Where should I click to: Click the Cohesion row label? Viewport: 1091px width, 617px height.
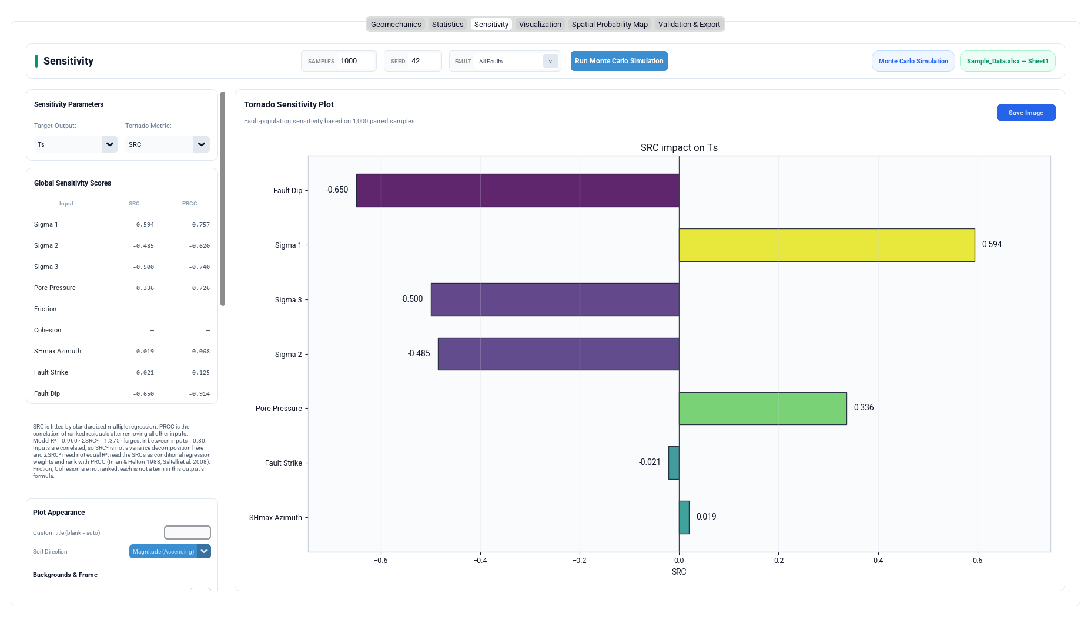coord(48,330)
